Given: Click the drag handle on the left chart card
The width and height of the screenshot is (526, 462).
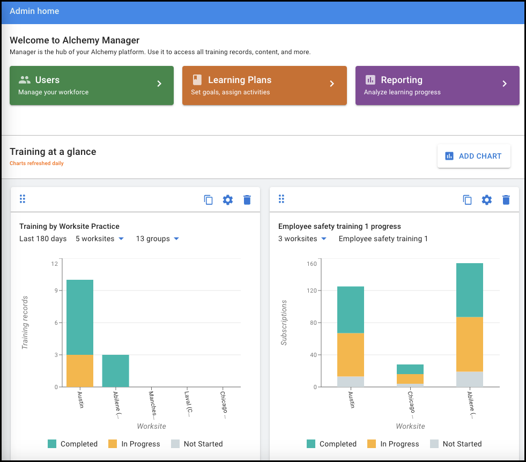Looking at the screenshot, I should tap(23, 198).
